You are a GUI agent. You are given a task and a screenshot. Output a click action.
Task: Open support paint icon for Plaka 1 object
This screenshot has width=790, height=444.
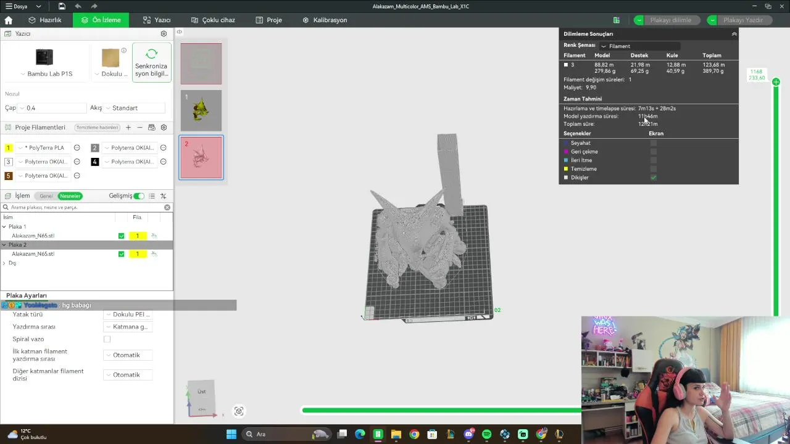pyautogui.click(x=154, y=236)
